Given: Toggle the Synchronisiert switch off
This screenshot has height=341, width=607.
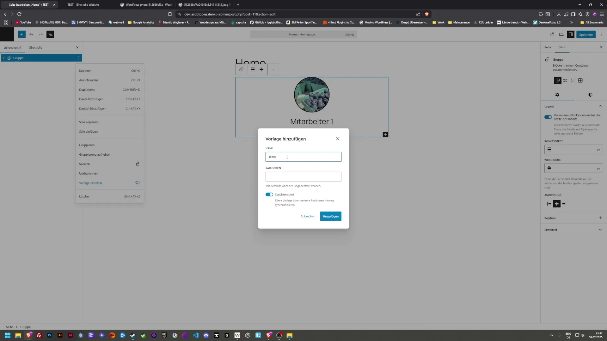Looking at the screenshot, I should tap(269, 194).
